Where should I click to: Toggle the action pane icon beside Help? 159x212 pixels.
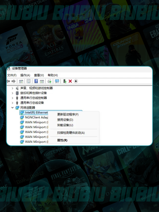42,81
